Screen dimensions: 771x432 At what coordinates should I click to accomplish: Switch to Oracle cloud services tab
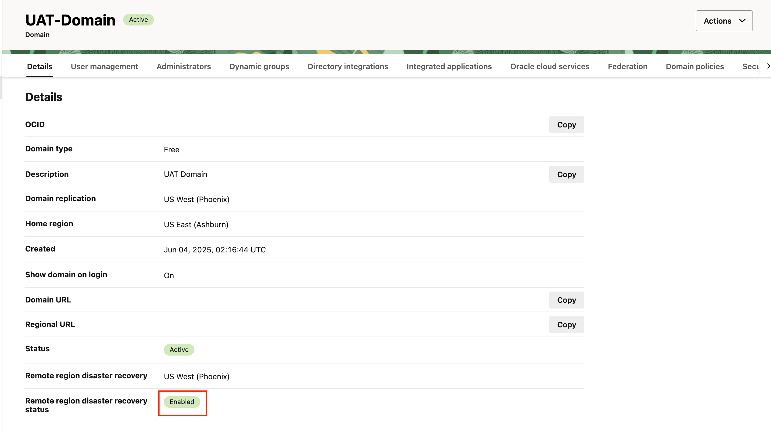coord(550,66)
